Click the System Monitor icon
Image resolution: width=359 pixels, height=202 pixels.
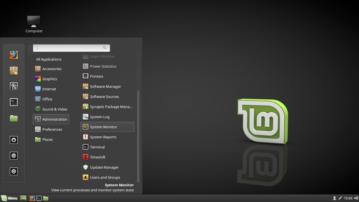[x=86, y=127]
